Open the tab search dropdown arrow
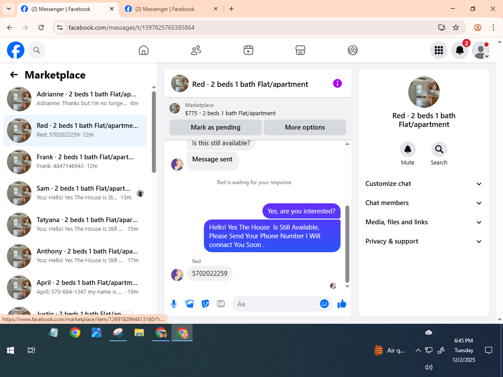 tap(9, 9)
